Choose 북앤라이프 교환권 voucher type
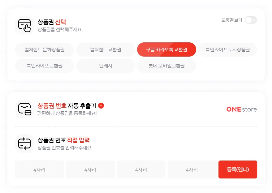Viewport: 272px width, 193px height. pos(45,66)
